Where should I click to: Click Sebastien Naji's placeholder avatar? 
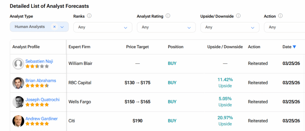pyautogui.click(x=18, y=64)
